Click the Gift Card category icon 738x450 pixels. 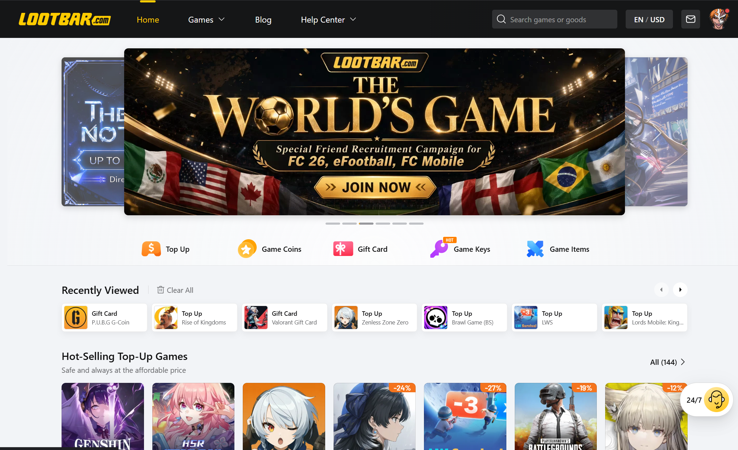(x=343, y=249)
